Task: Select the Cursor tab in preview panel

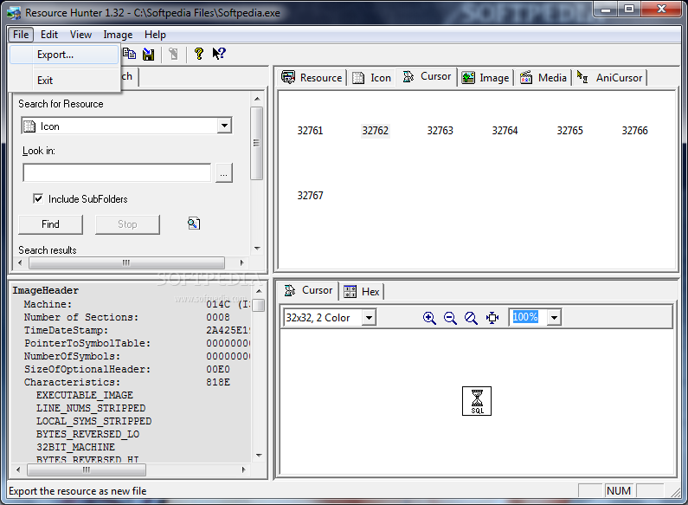Action: pyautogui.click(x=308, y=290)
